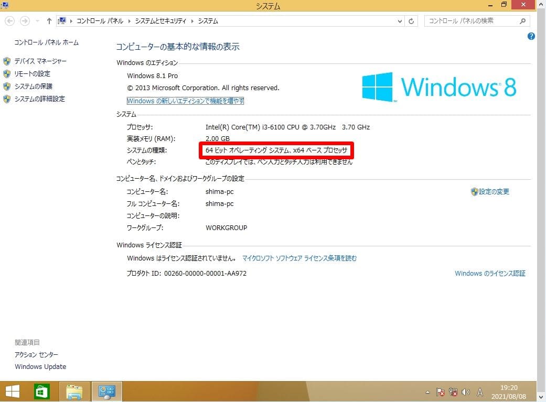Click the Action Center flag tray icon
The height and width of the screenshot is (402, 546).
click(440, 392)
